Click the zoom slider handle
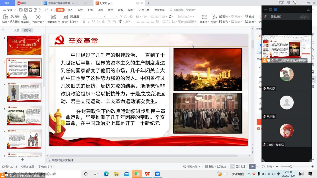This screenshot has height=178, width=317. [290, 167]
